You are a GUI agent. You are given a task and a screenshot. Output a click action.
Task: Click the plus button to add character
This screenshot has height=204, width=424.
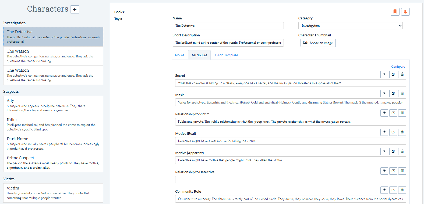(75, 9)
